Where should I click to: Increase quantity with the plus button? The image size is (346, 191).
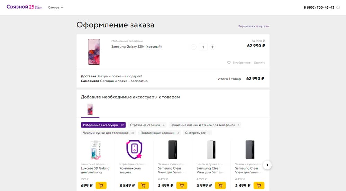pos(212,47)
